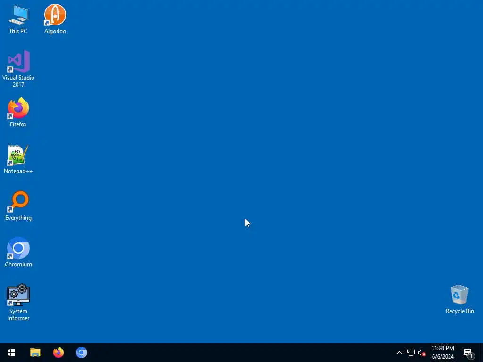The width and height of the screenshot is (483, 362).
Task: Select the Visual Studio 2017 shortcut
Action: click(18, 69)
